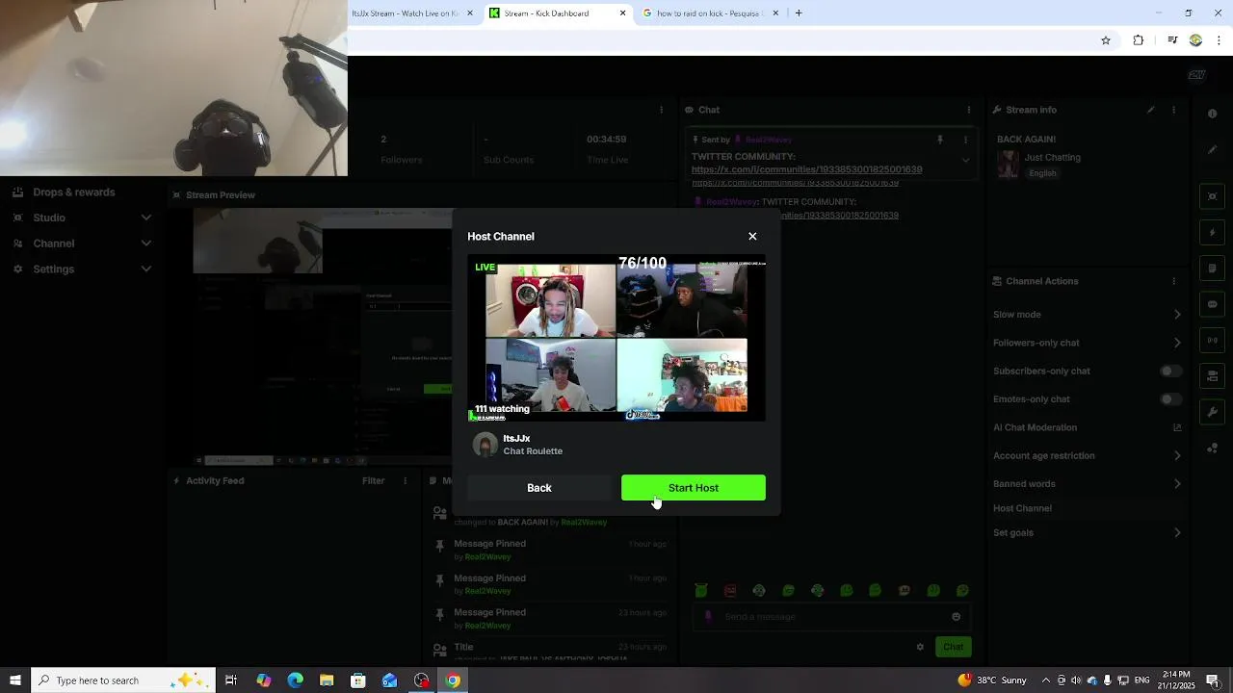This screenshot has height=693, width=1233.
Task: Click the document widget icon in toolbar
Action: point(1212,268)
